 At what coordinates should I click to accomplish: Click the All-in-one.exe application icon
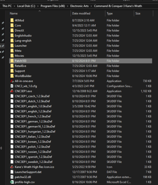pyautogui.click(x=12, y=81)
